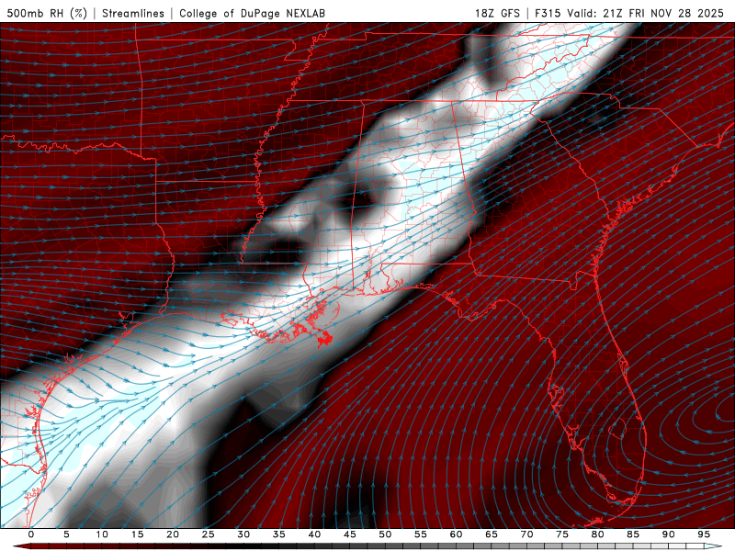The width and height of the screenshot is (735, 551).
Task: Click the "85" colorbar label
Action: tap(633, 534)
